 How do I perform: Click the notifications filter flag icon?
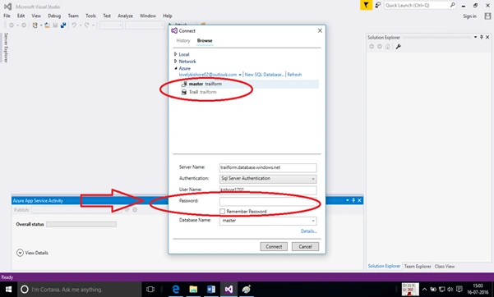tap(366, 6)
